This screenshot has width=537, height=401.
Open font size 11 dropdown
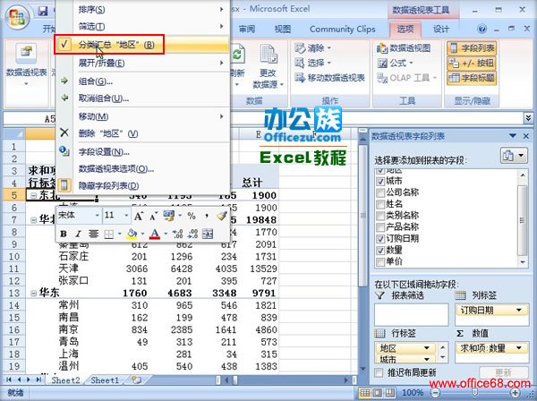126,216
